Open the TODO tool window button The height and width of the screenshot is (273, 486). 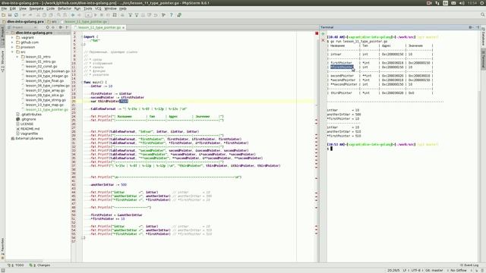pos(16,265)
